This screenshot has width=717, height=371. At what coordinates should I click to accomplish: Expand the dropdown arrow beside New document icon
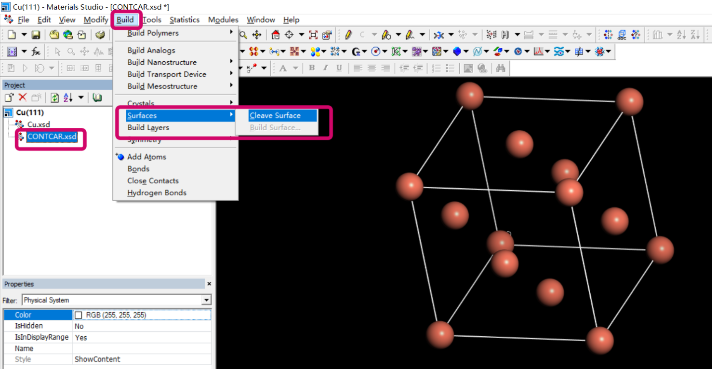(24, 35)
